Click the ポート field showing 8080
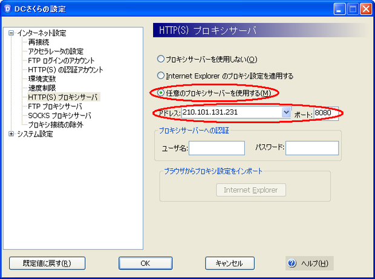The height and width of the screenshot is (279, 375). click(326, 113)
